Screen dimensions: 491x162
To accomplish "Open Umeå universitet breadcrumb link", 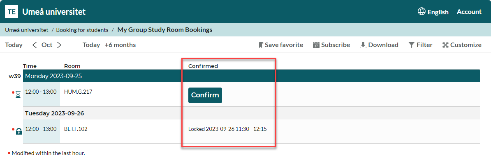I will [27, 30].
